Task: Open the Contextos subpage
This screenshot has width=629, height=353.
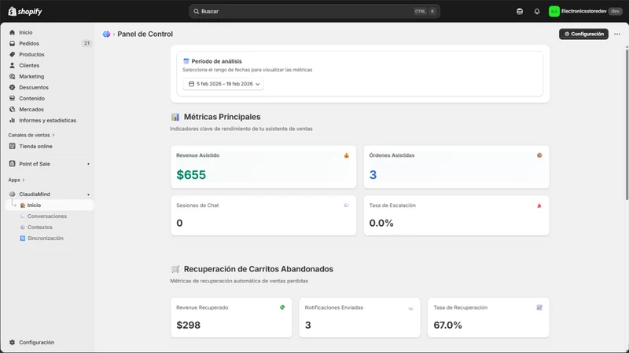Action: (40, 227)
